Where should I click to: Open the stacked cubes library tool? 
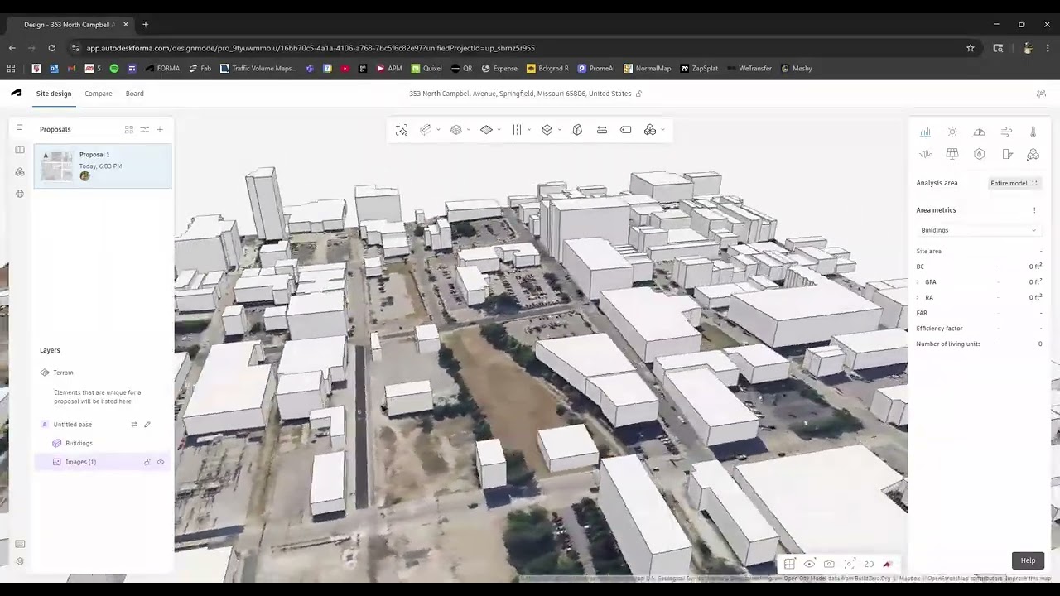[x=650, y=130]
